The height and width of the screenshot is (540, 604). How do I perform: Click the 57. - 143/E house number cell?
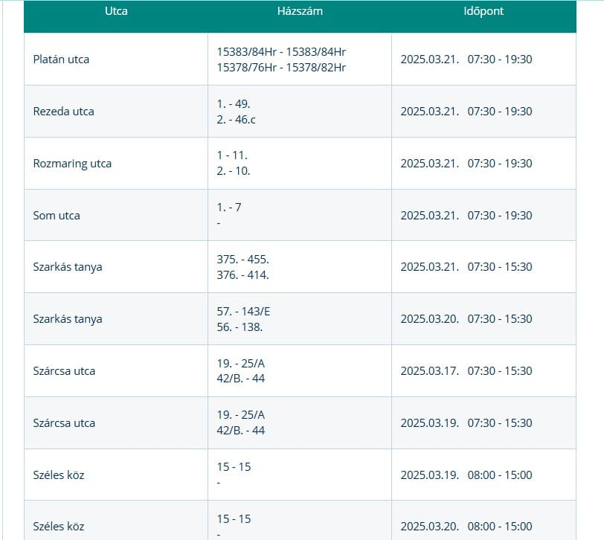coord(243,312)
